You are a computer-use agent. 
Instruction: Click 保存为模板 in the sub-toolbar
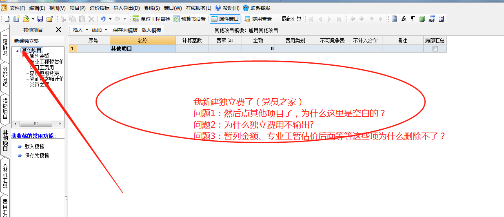pos(125,30)
